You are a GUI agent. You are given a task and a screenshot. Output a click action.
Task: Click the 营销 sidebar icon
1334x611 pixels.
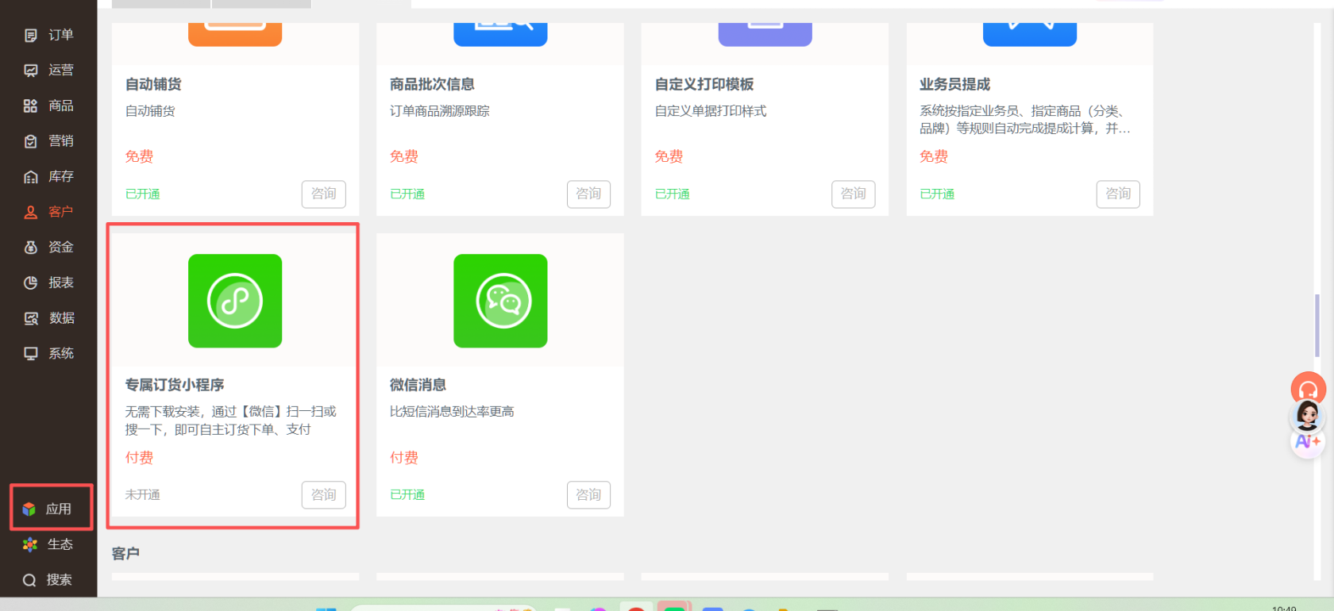30,141
